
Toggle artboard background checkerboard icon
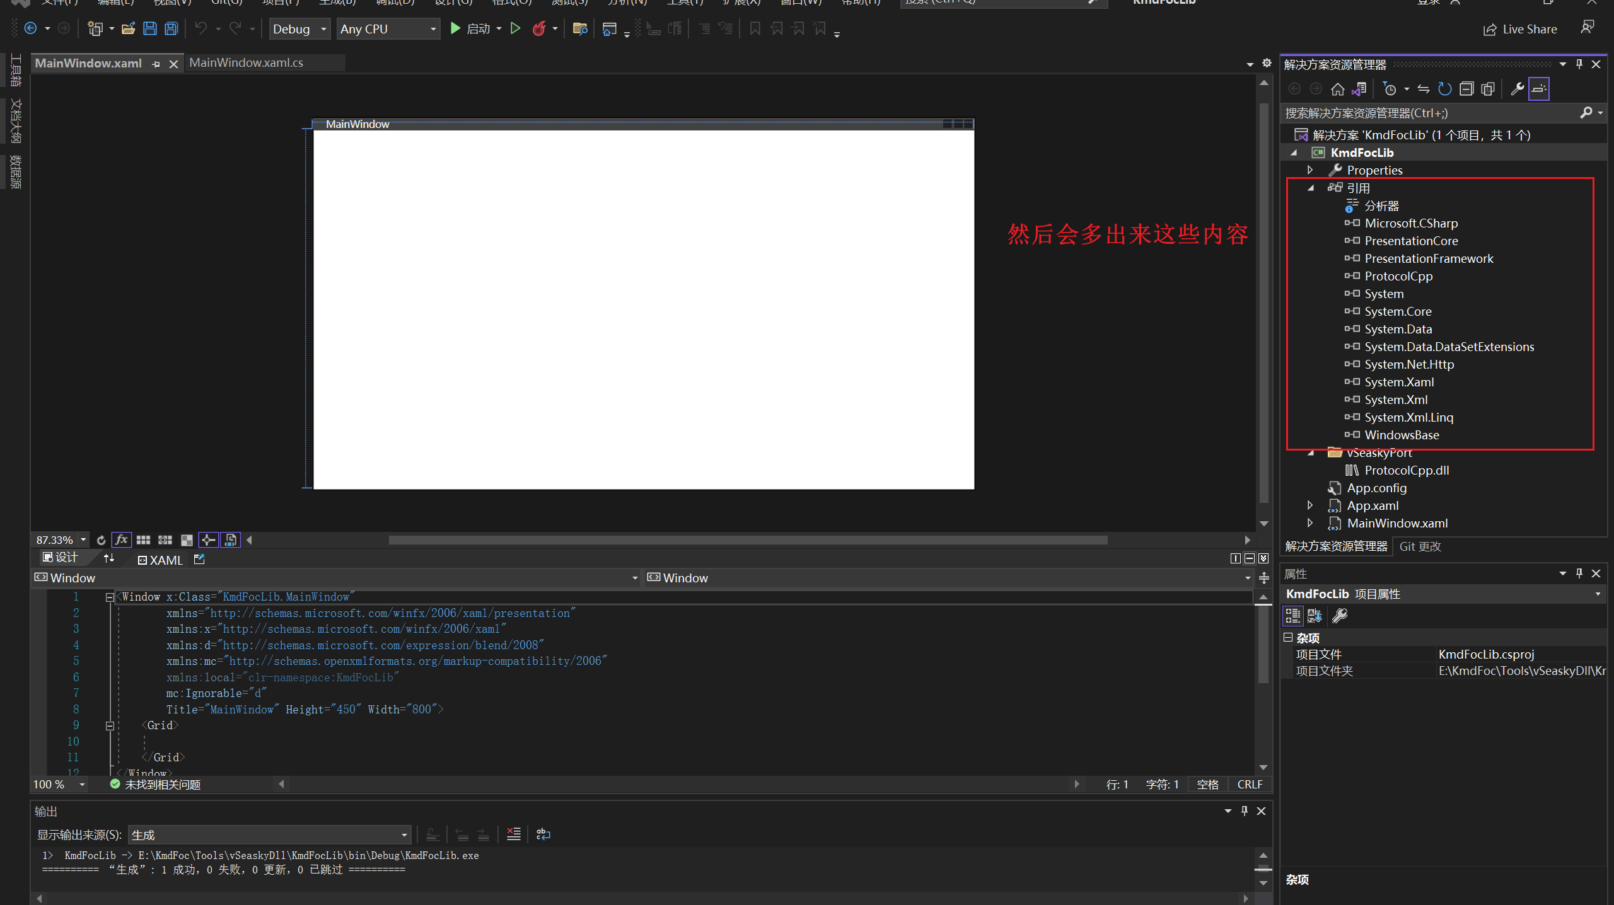point(187,540)
